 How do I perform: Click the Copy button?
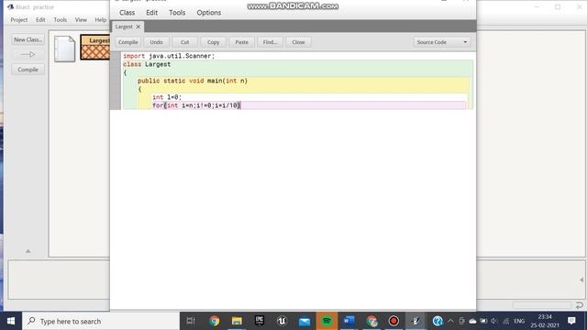coord(214,42)
